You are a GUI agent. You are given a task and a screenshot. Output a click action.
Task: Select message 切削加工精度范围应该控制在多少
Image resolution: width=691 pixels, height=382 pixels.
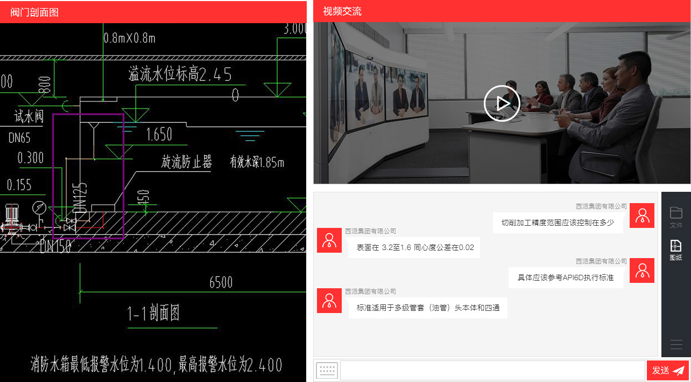point(558,223)
